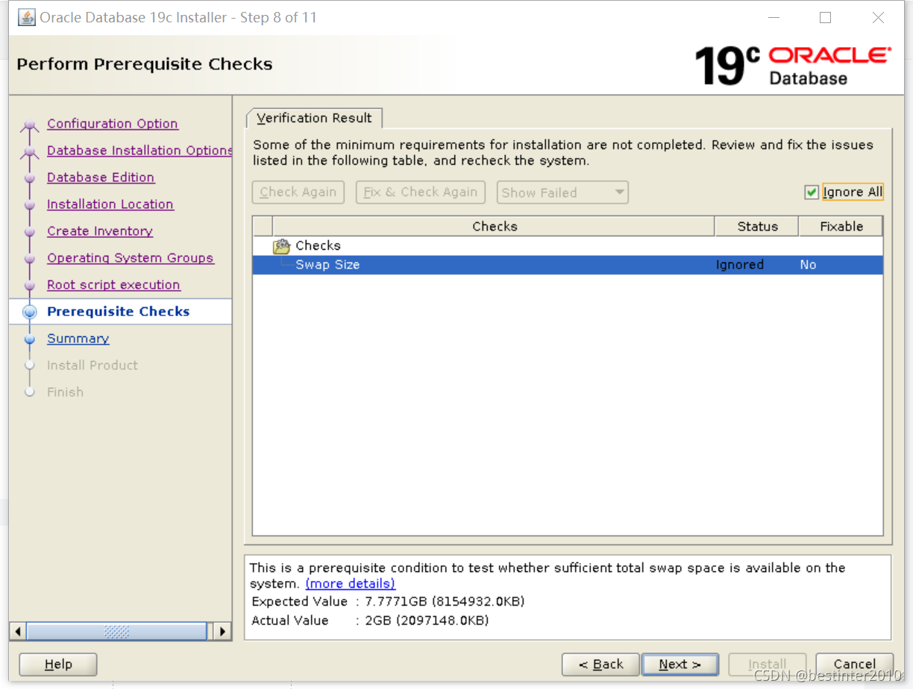Go to Installation Location step
913x689 pixels.
pos(110,204)
